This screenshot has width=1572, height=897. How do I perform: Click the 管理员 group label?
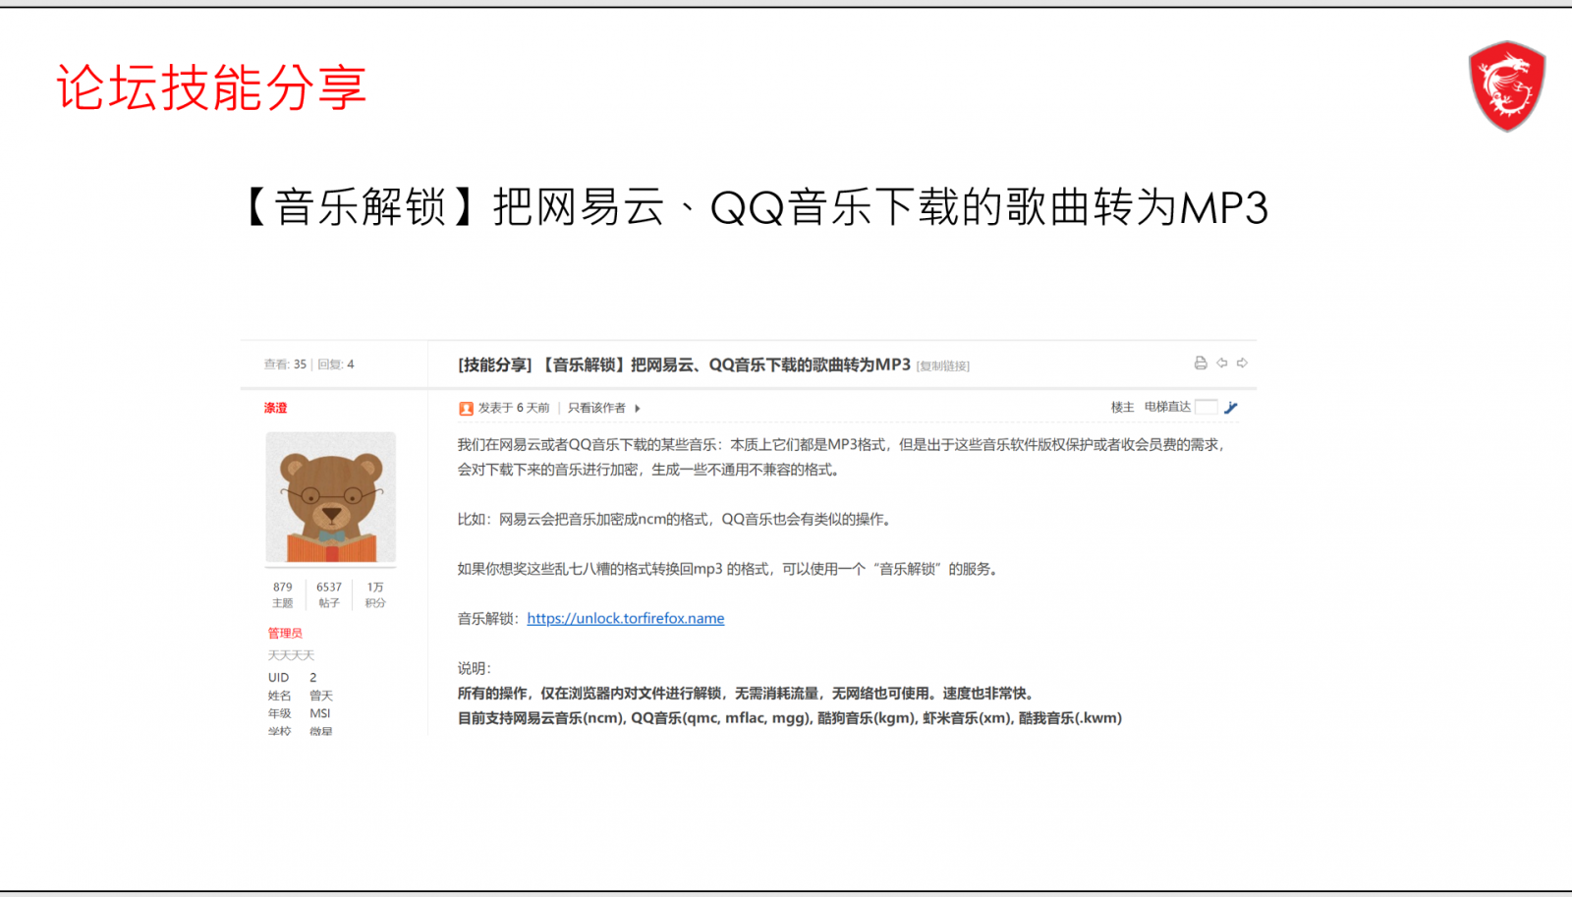click(x=285, y=633)
